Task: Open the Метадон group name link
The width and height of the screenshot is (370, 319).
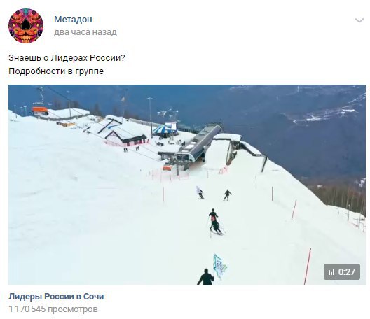Action: pos(73,20)
